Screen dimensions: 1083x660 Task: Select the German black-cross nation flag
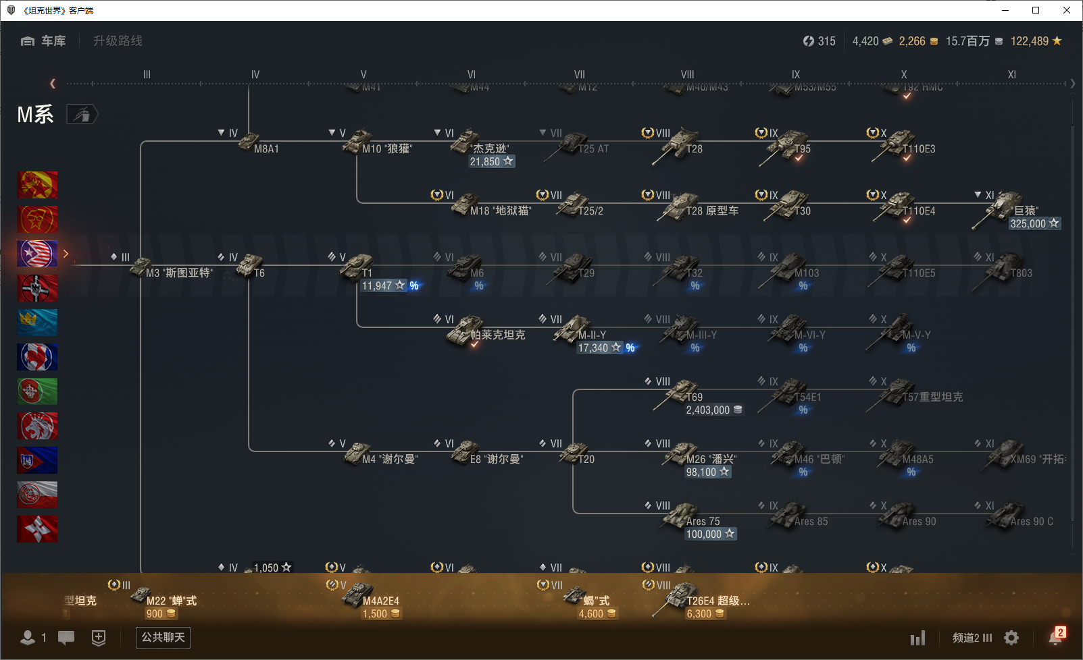[x=37, y=288]
